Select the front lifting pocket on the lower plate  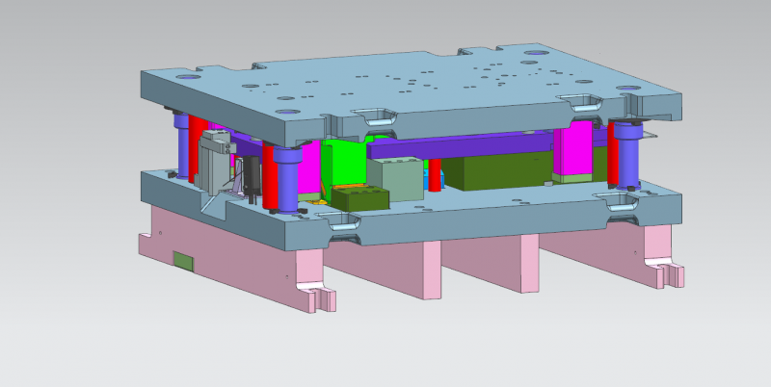tap(339, 221)
